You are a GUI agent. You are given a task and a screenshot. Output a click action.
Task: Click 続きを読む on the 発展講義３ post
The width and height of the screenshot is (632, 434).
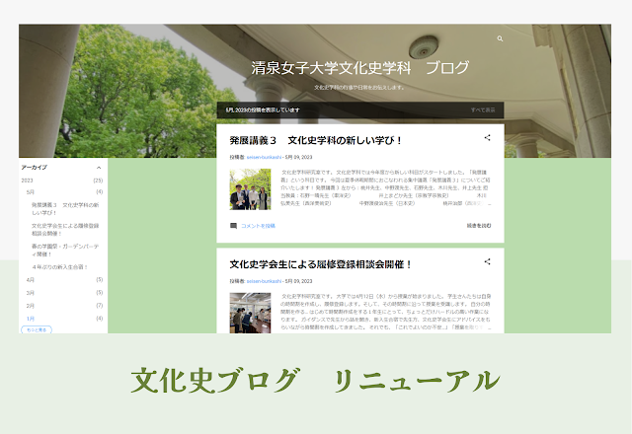click(x=479, y=226)
